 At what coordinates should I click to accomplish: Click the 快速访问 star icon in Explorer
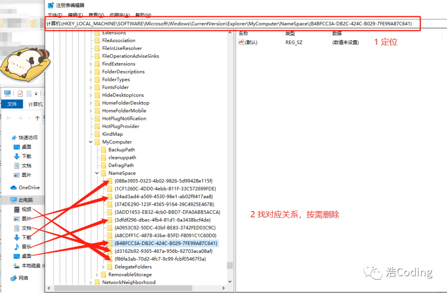click(x=14, y=138)
